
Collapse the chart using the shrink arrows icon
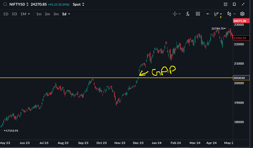point(243,4)
